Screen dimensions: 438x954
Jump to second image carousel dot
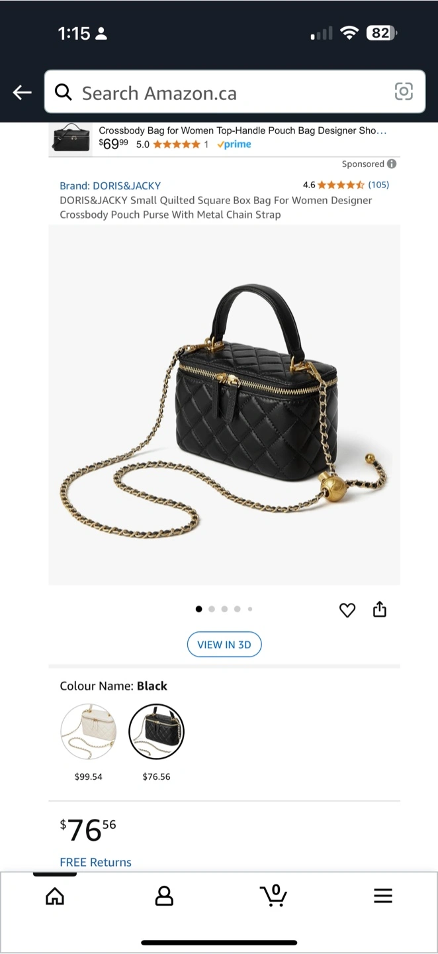212,609
